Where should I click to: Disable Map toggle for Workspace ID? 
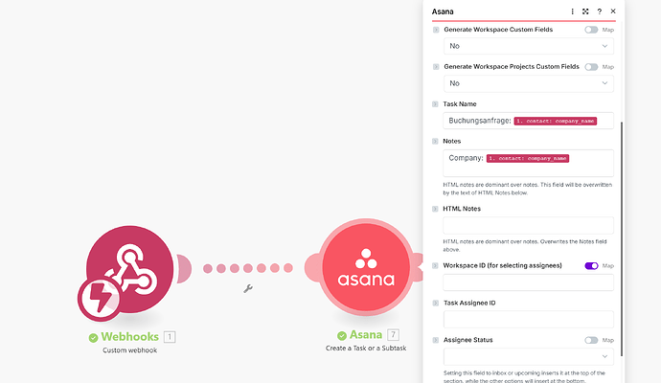[591, 265]
